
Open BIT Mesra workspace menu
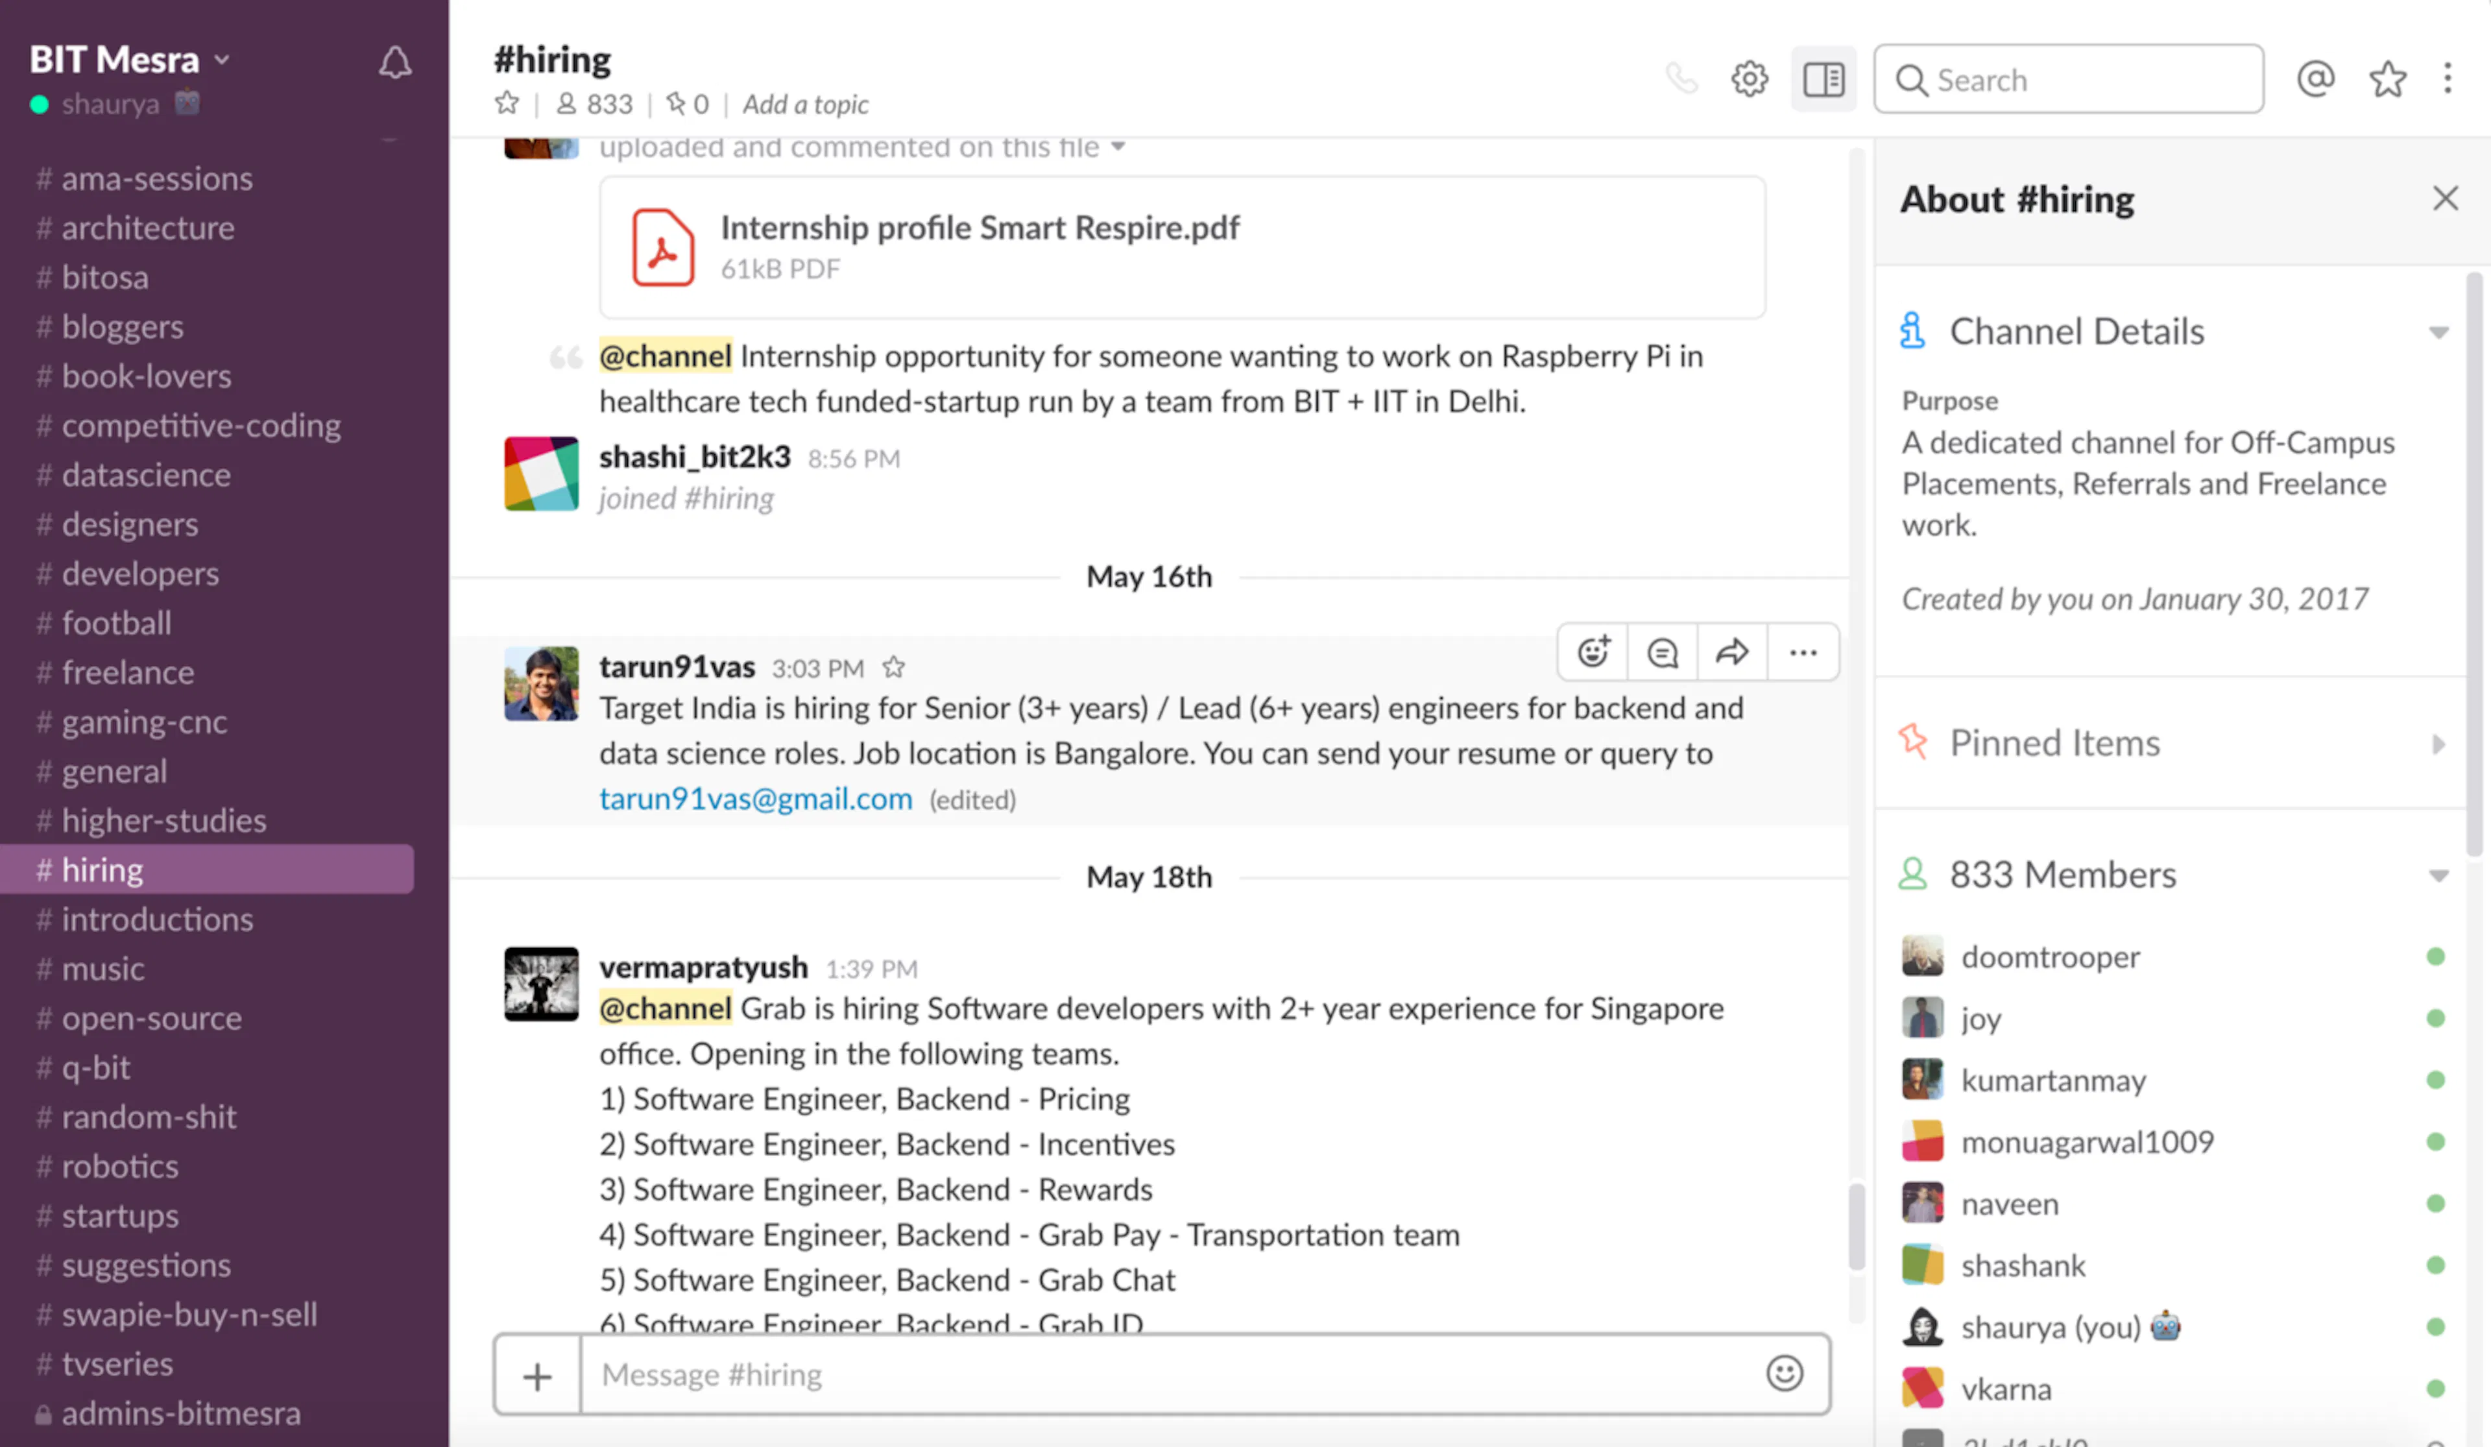[130, 59]
